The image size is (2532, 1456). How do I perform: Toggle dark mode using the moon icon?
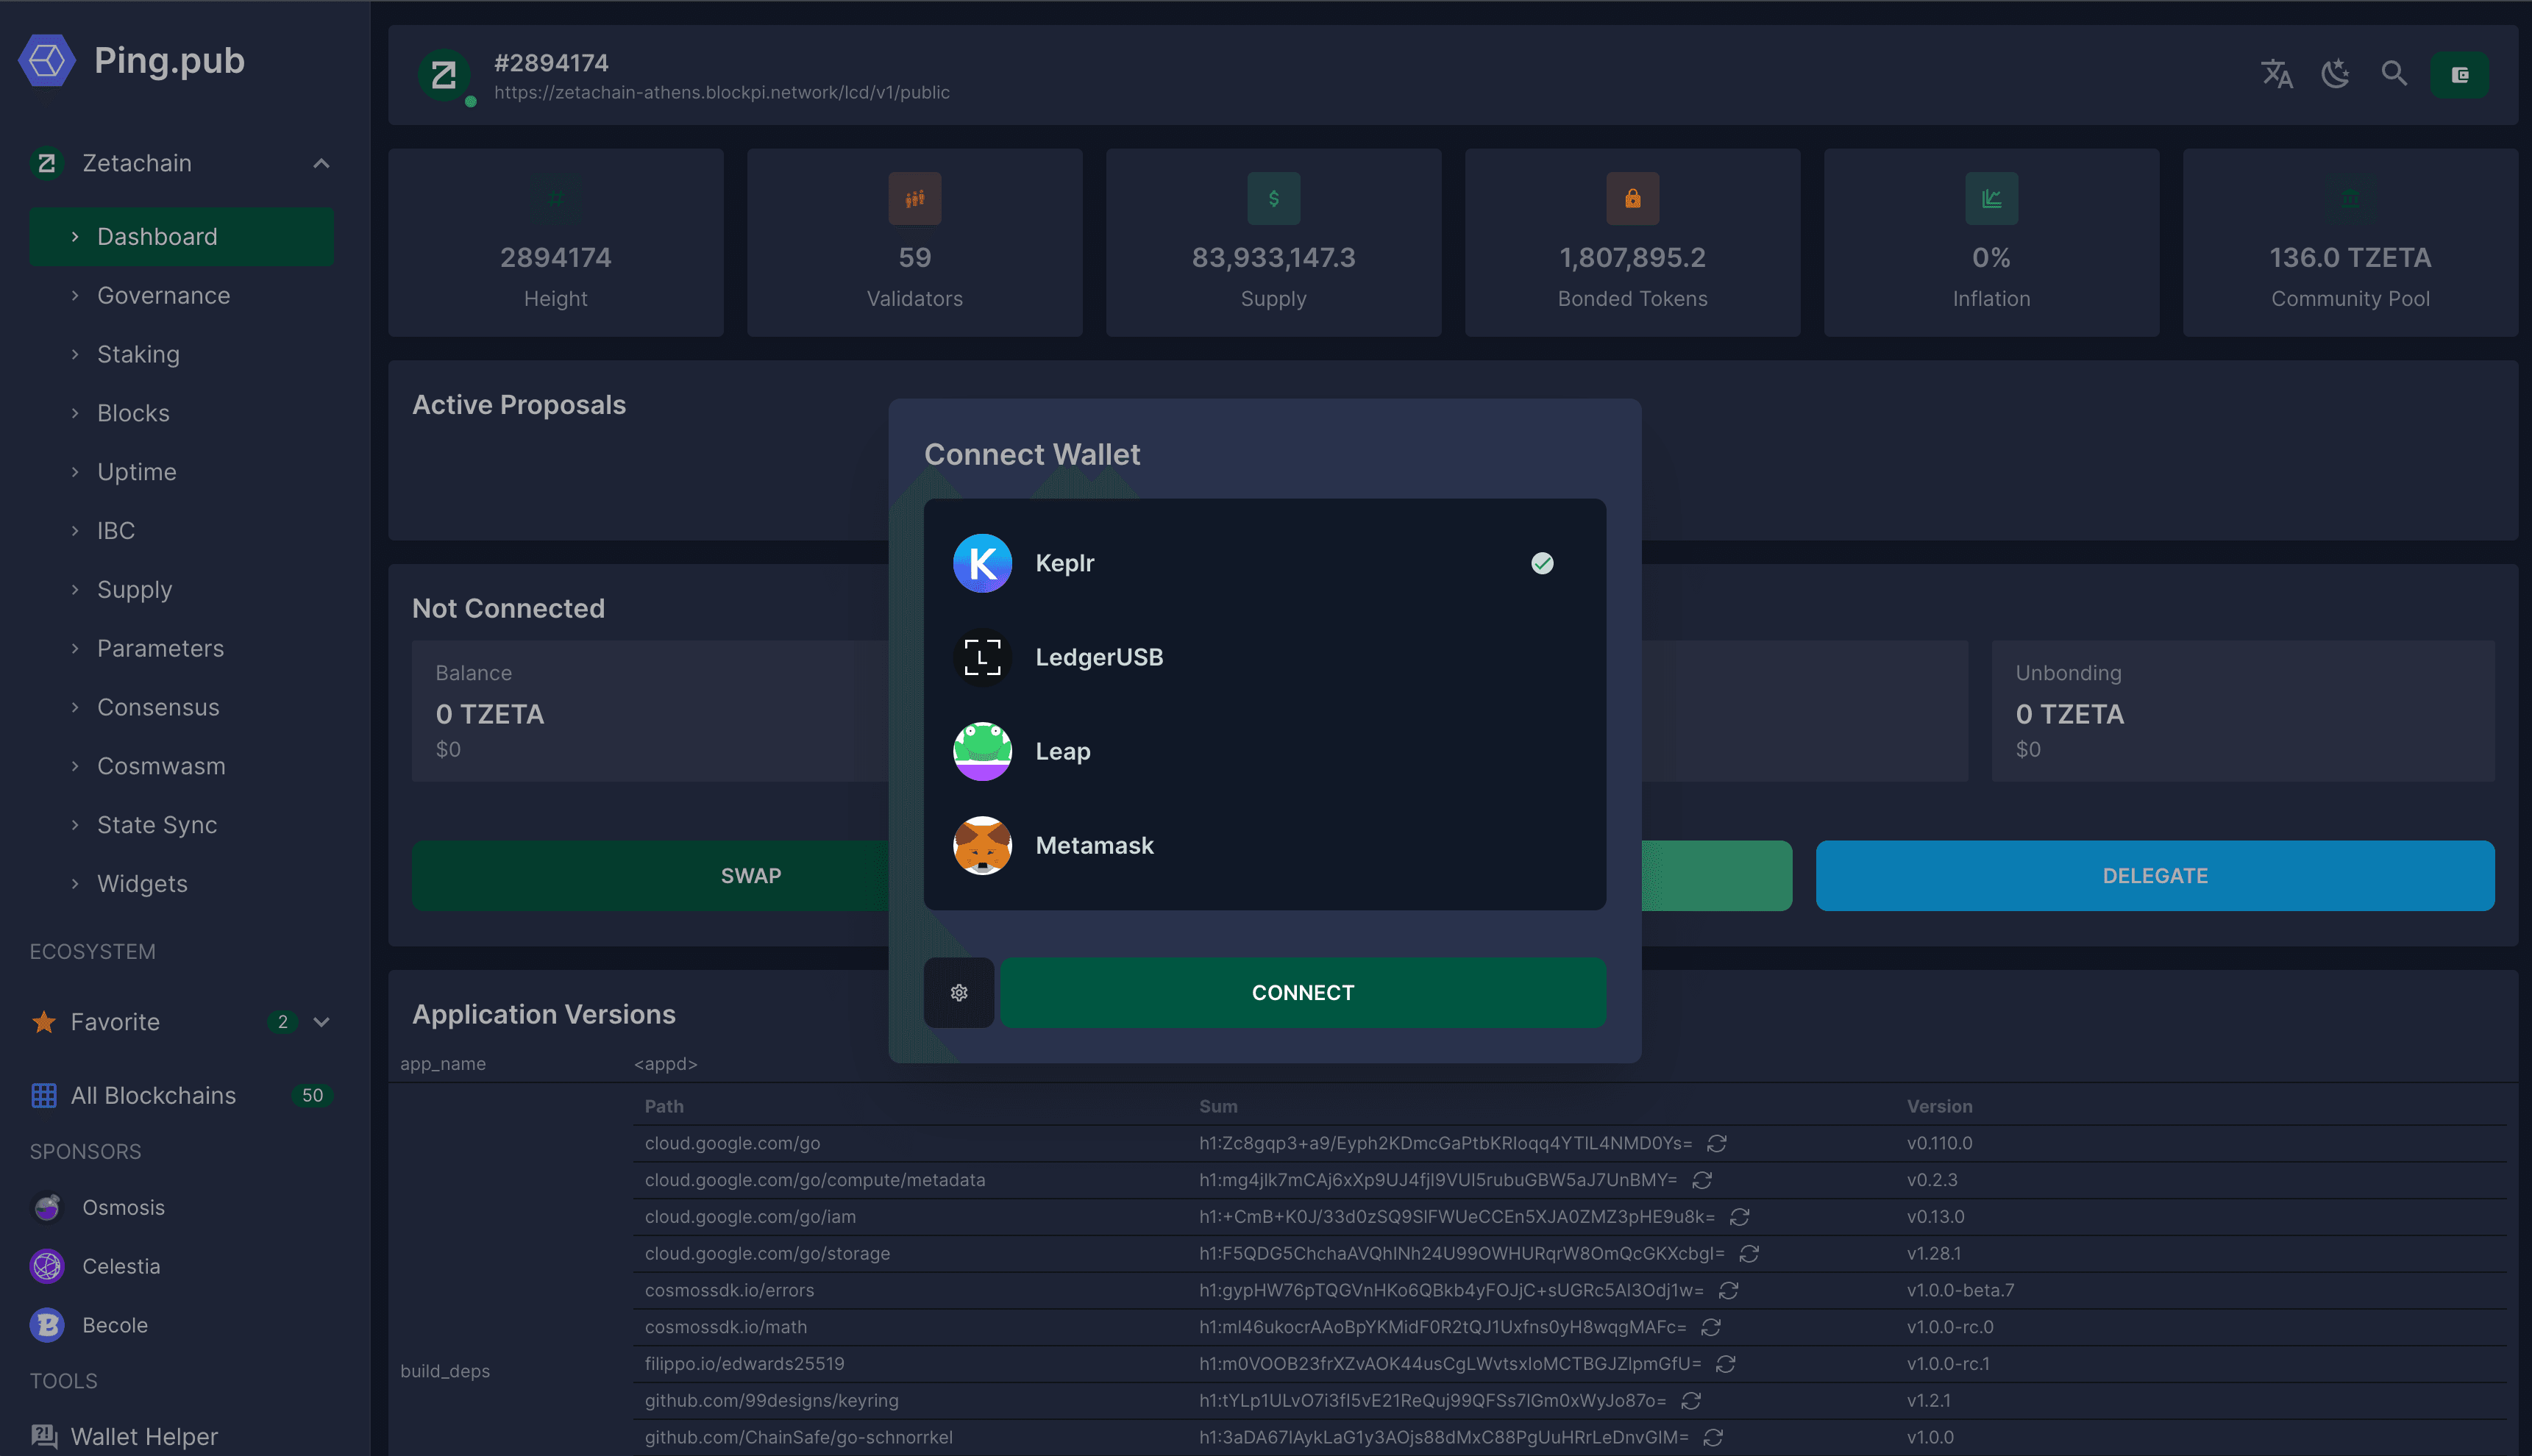point(2335,74)
